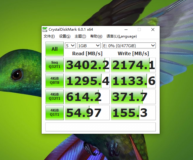Expand the test count dropdown showing 5

pos(70,45)
